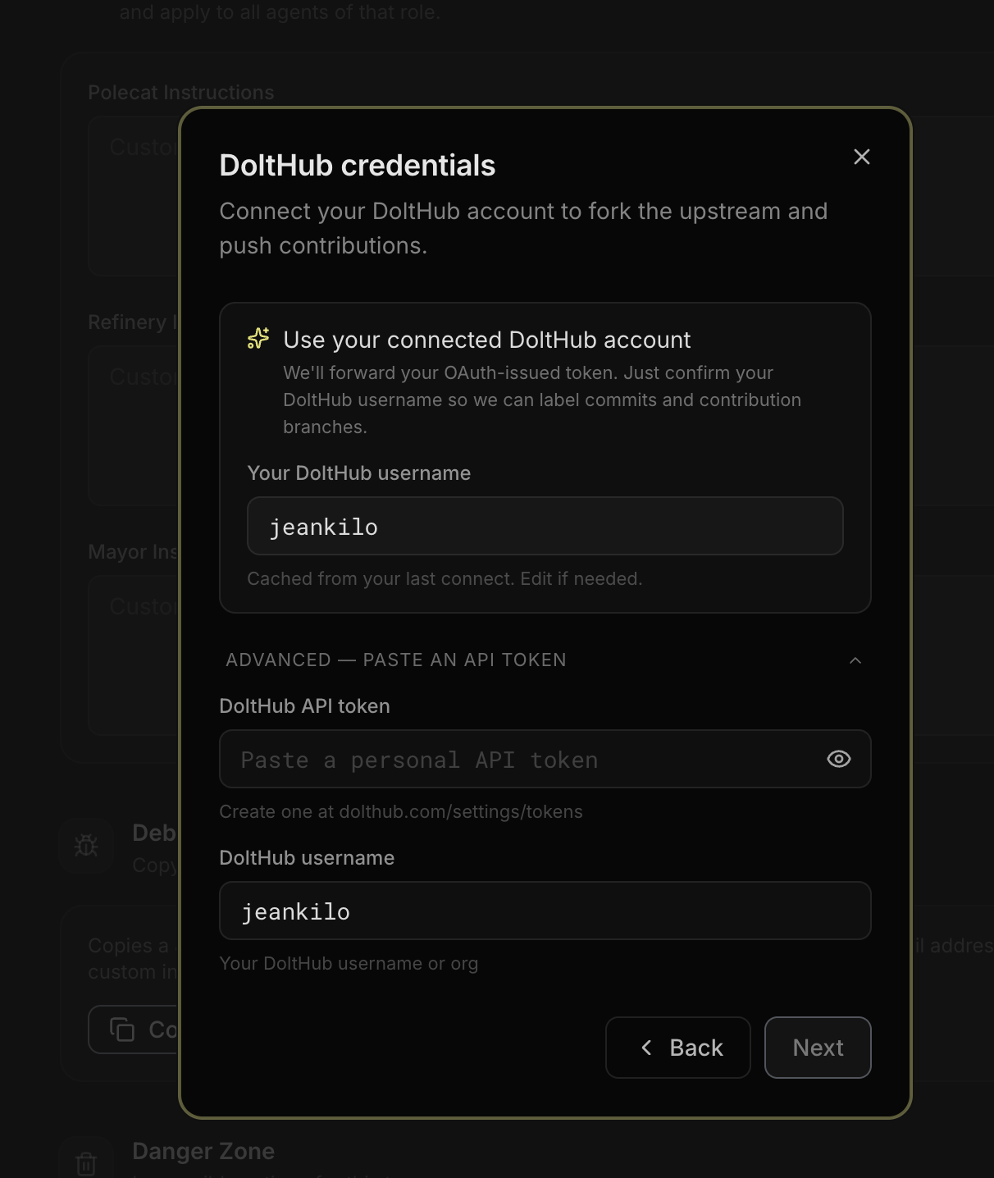
Task: Go back with the Back button
Action: [x=677, y=1048]
